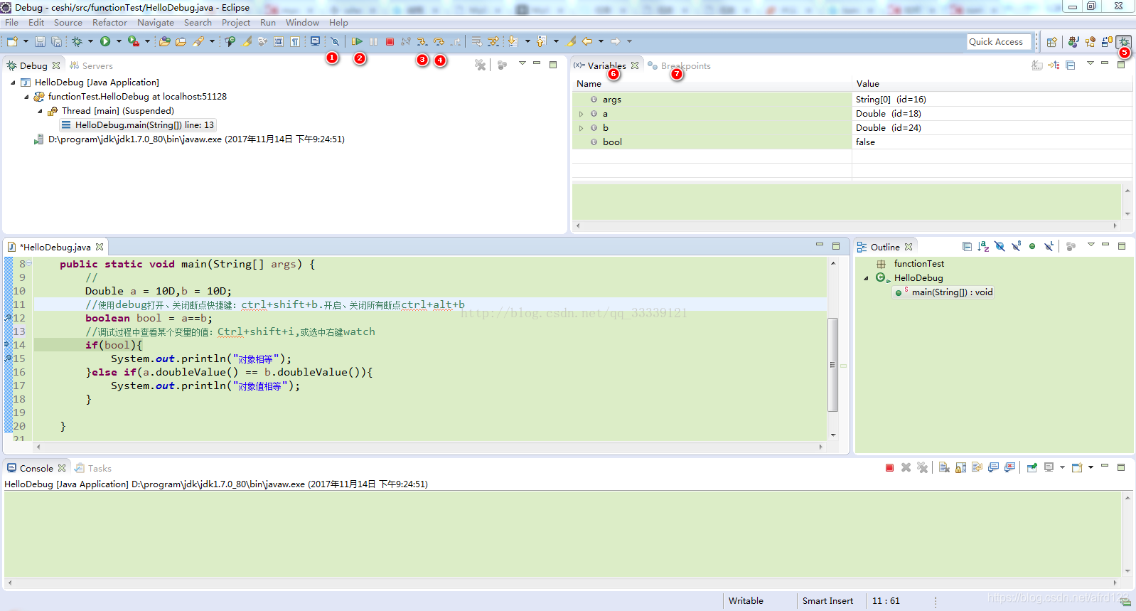
Task: Open the Refactor menu
Action: click(x=109, y=23)
